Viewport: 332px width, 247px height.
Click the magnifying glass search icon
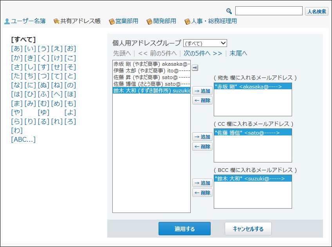pyautogui.click(x=229, y=11)
